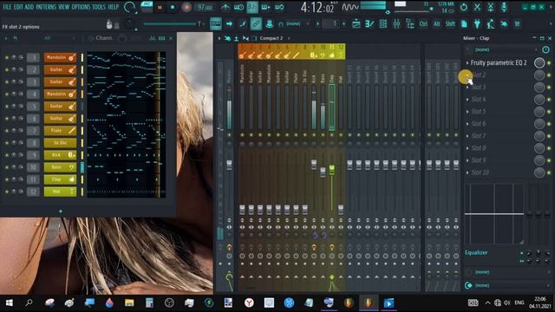This screenshot has height=312, width=555.
Task: Click the 97 tempo field
Action: pyautogui.click(x=205, y=7)
